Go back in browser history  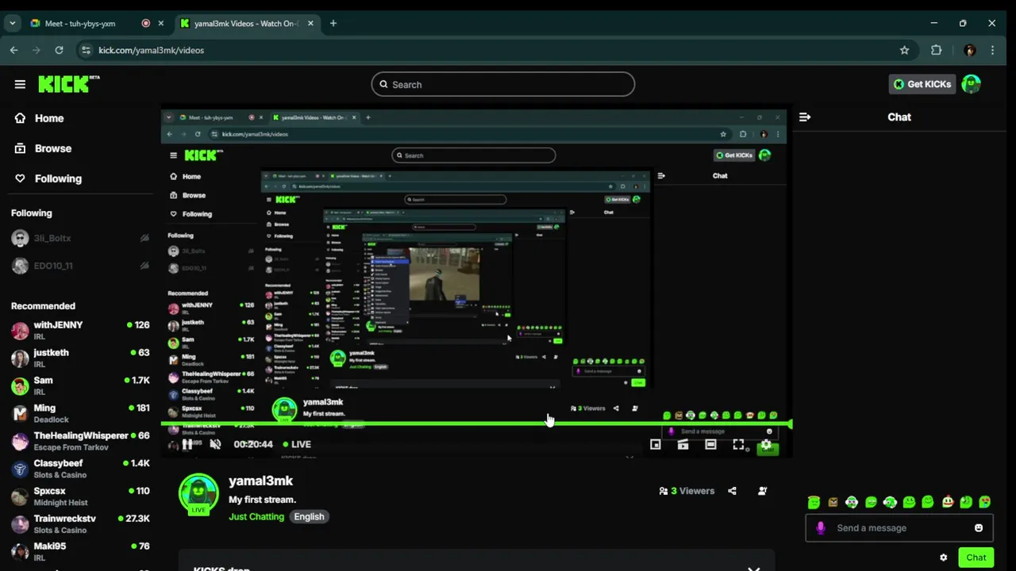click(x=14, y=50)
